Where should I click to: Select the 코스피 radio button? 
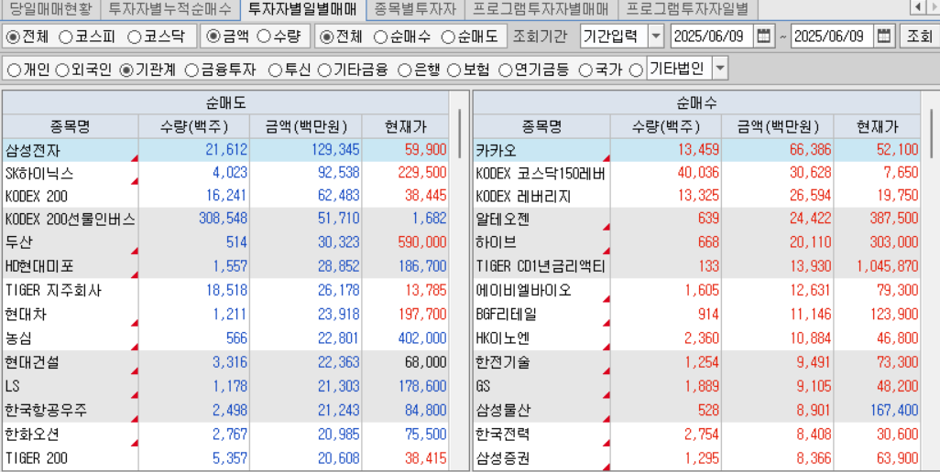(x=67, y=38)
